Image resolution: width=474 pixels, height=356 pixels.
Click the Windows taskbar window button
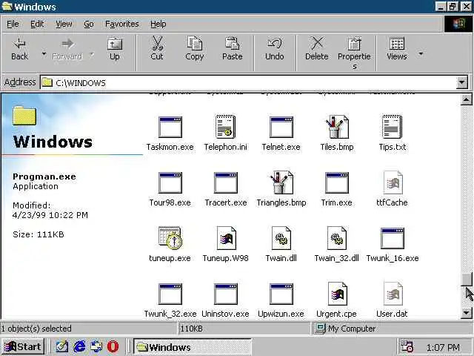[193, 347]
